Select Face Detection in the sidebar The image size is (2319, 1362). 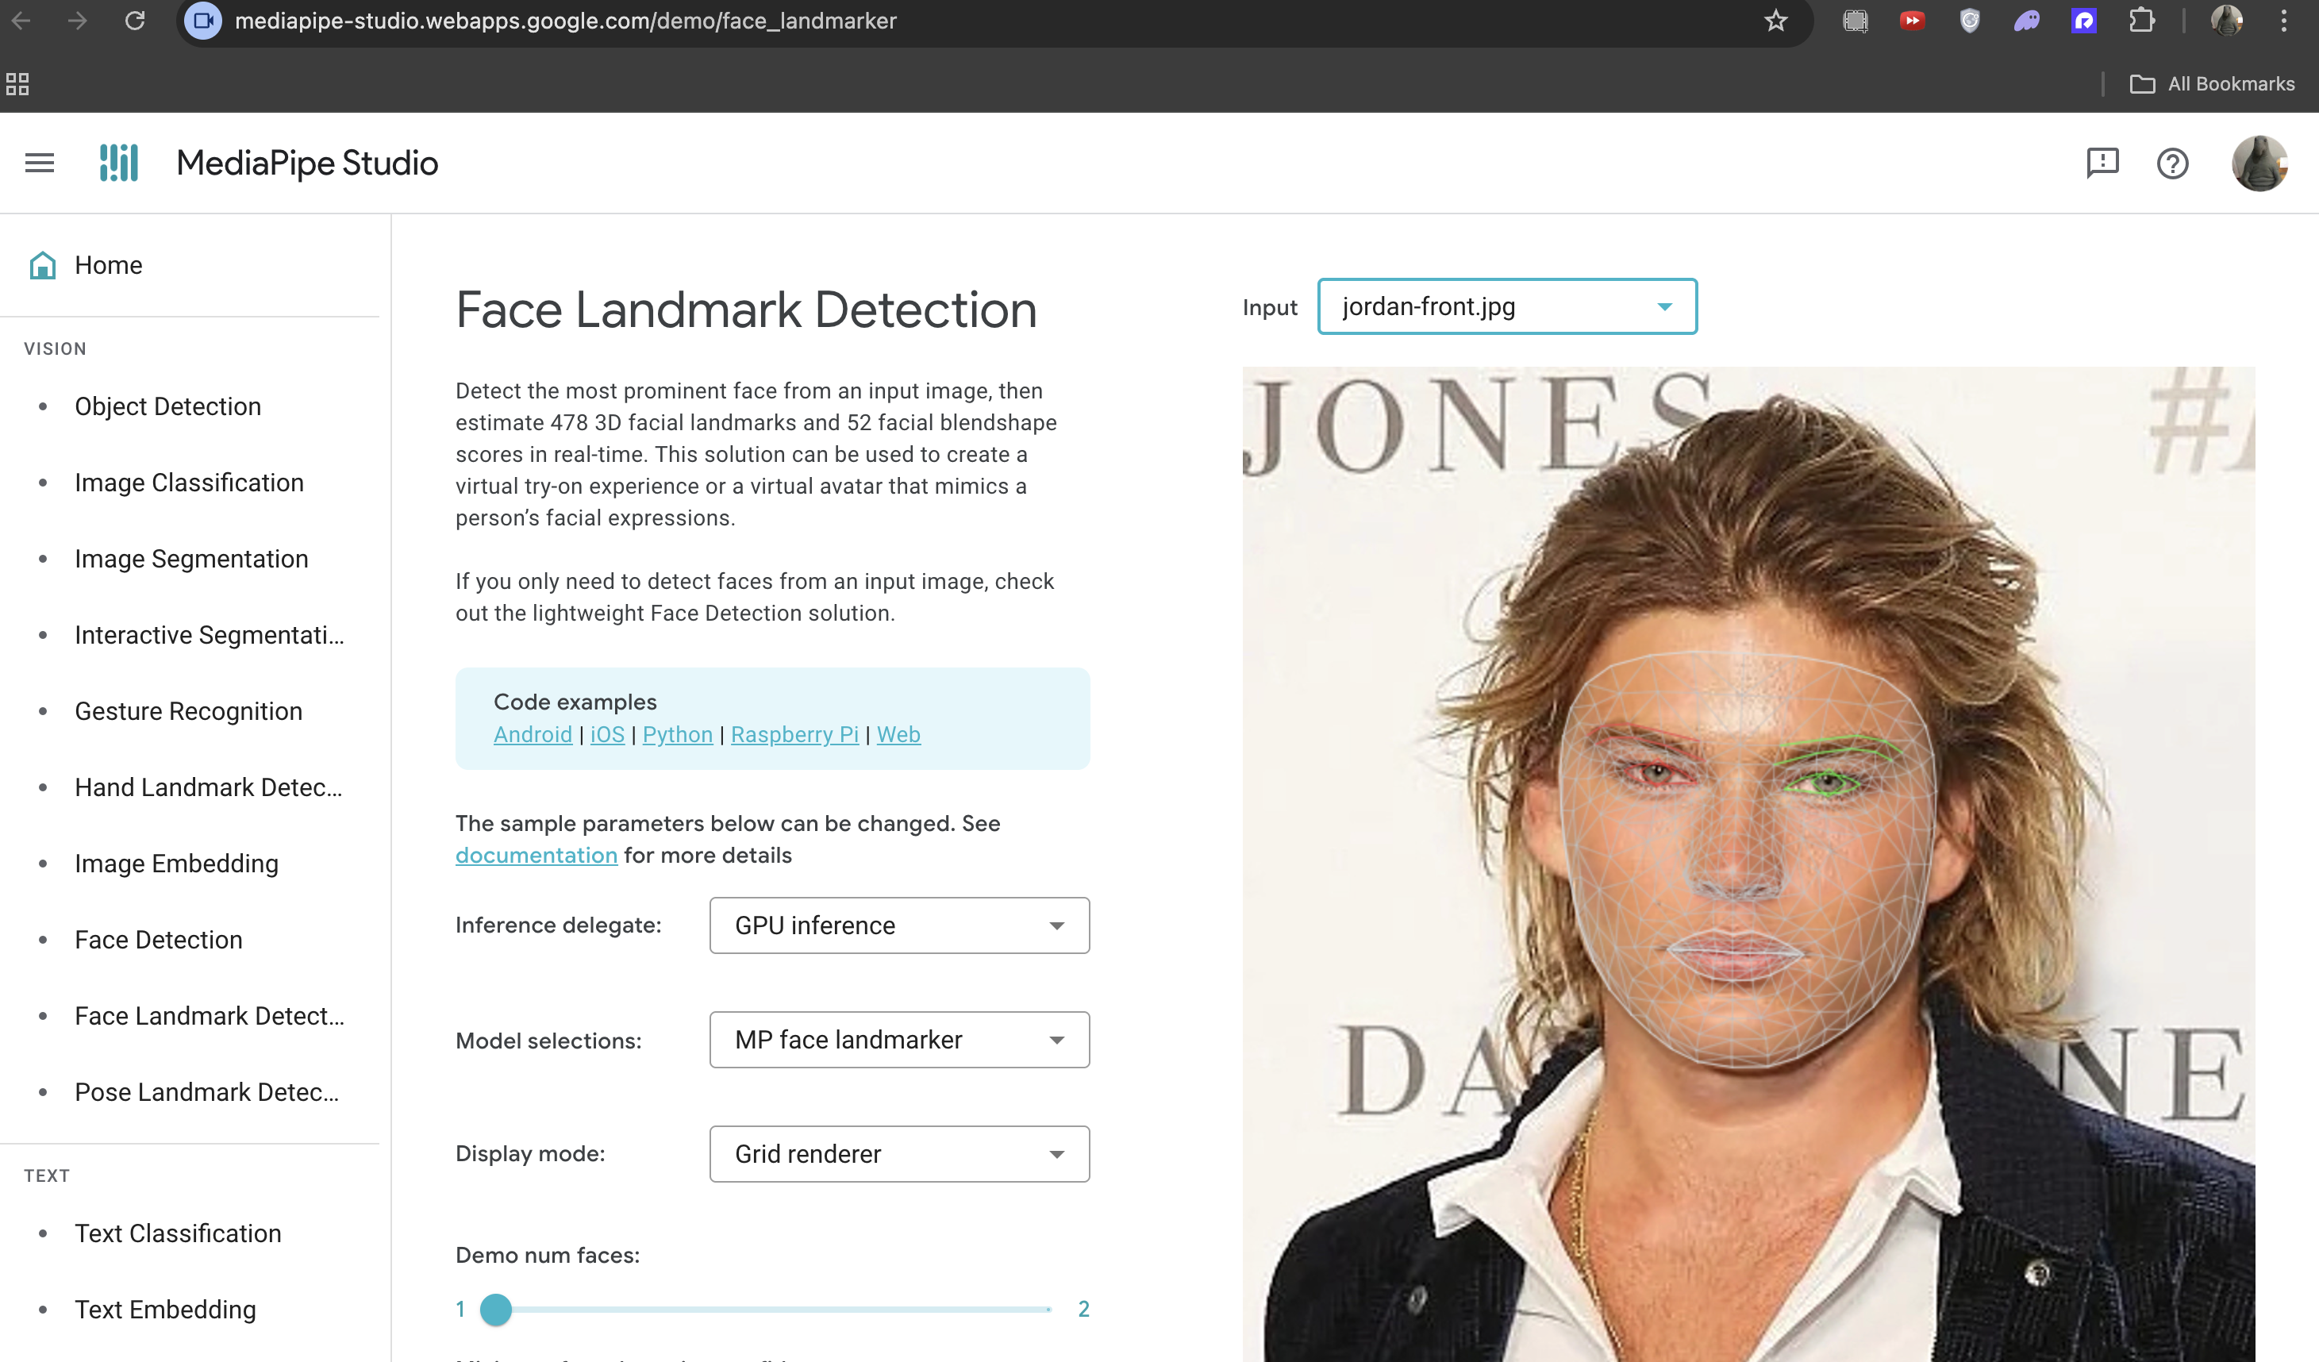coord(158,940)
